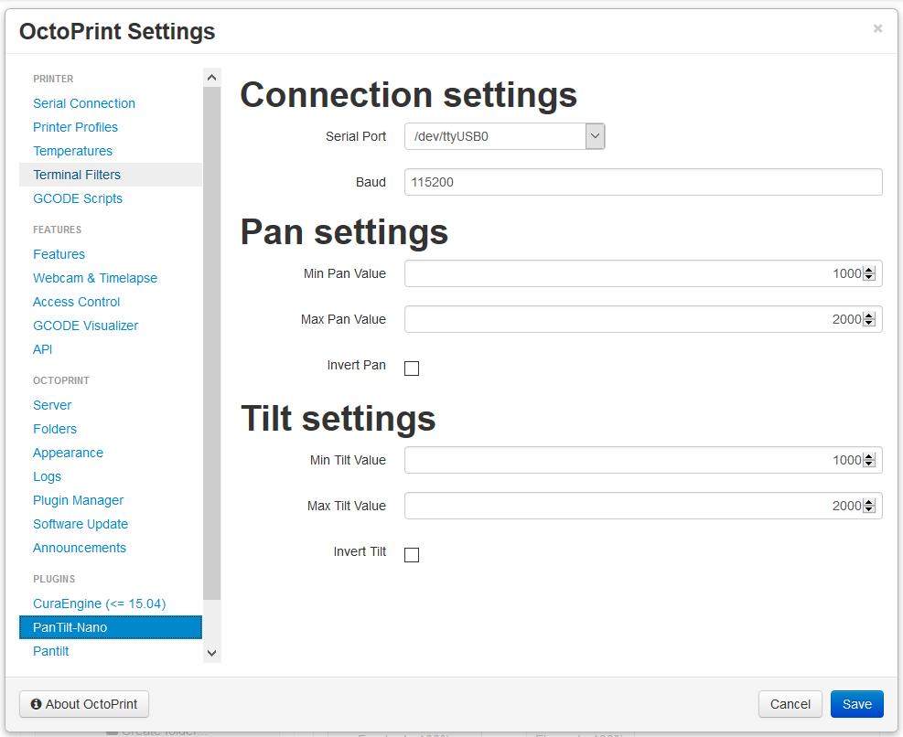This screenshot has width=903, height=737.
Task: Click the Min Tilt Value field
Action: tap(643, 460)
